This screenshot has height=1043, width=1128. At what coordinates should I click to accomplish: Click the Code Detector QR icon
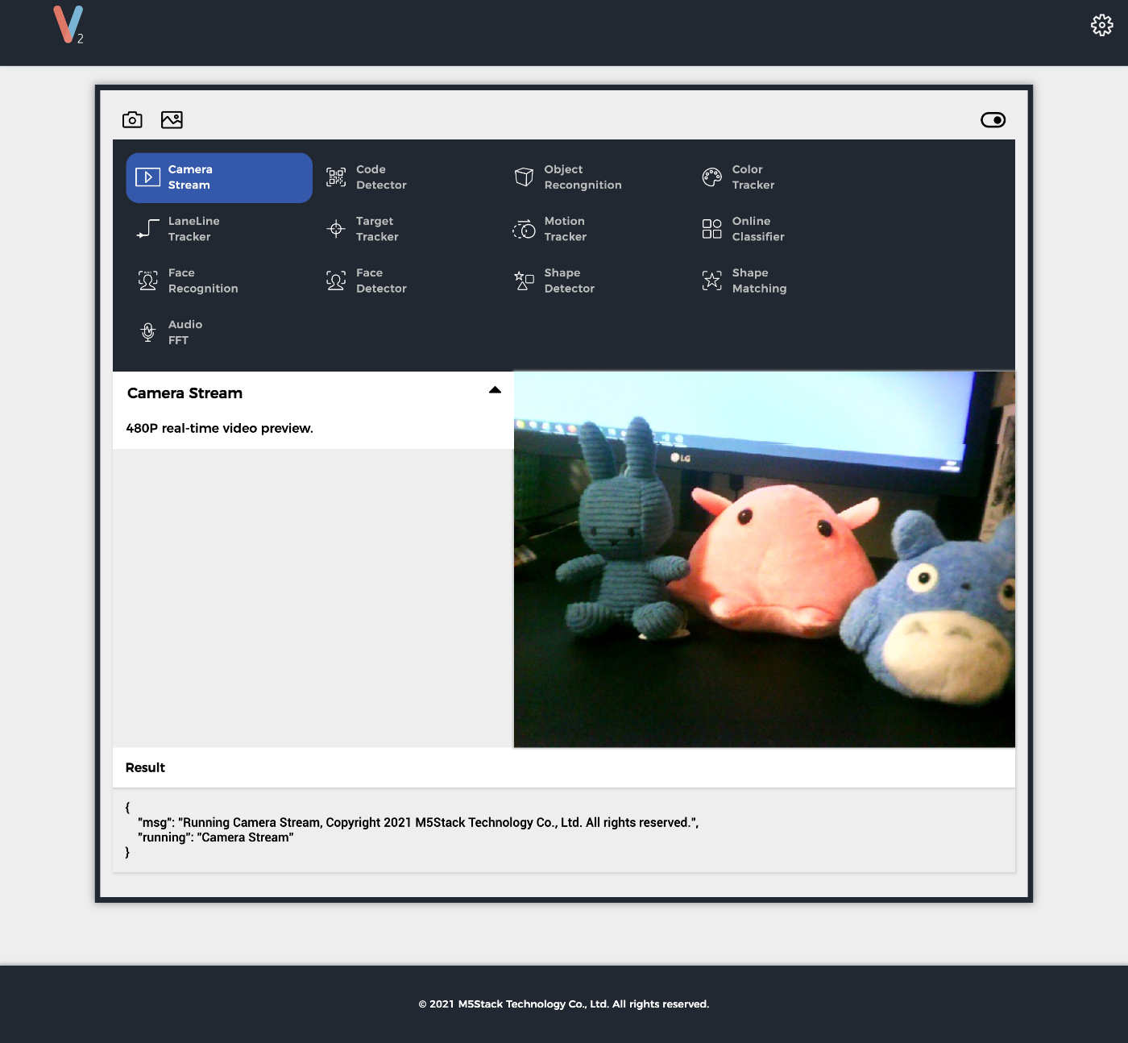pyautogui.click(x=336, y=177)
